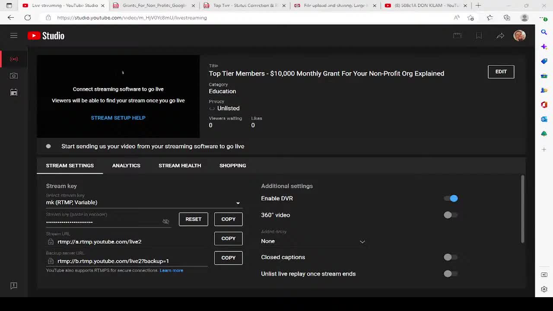Click the Top Tier Members stream title text

[x=327, y=73]
